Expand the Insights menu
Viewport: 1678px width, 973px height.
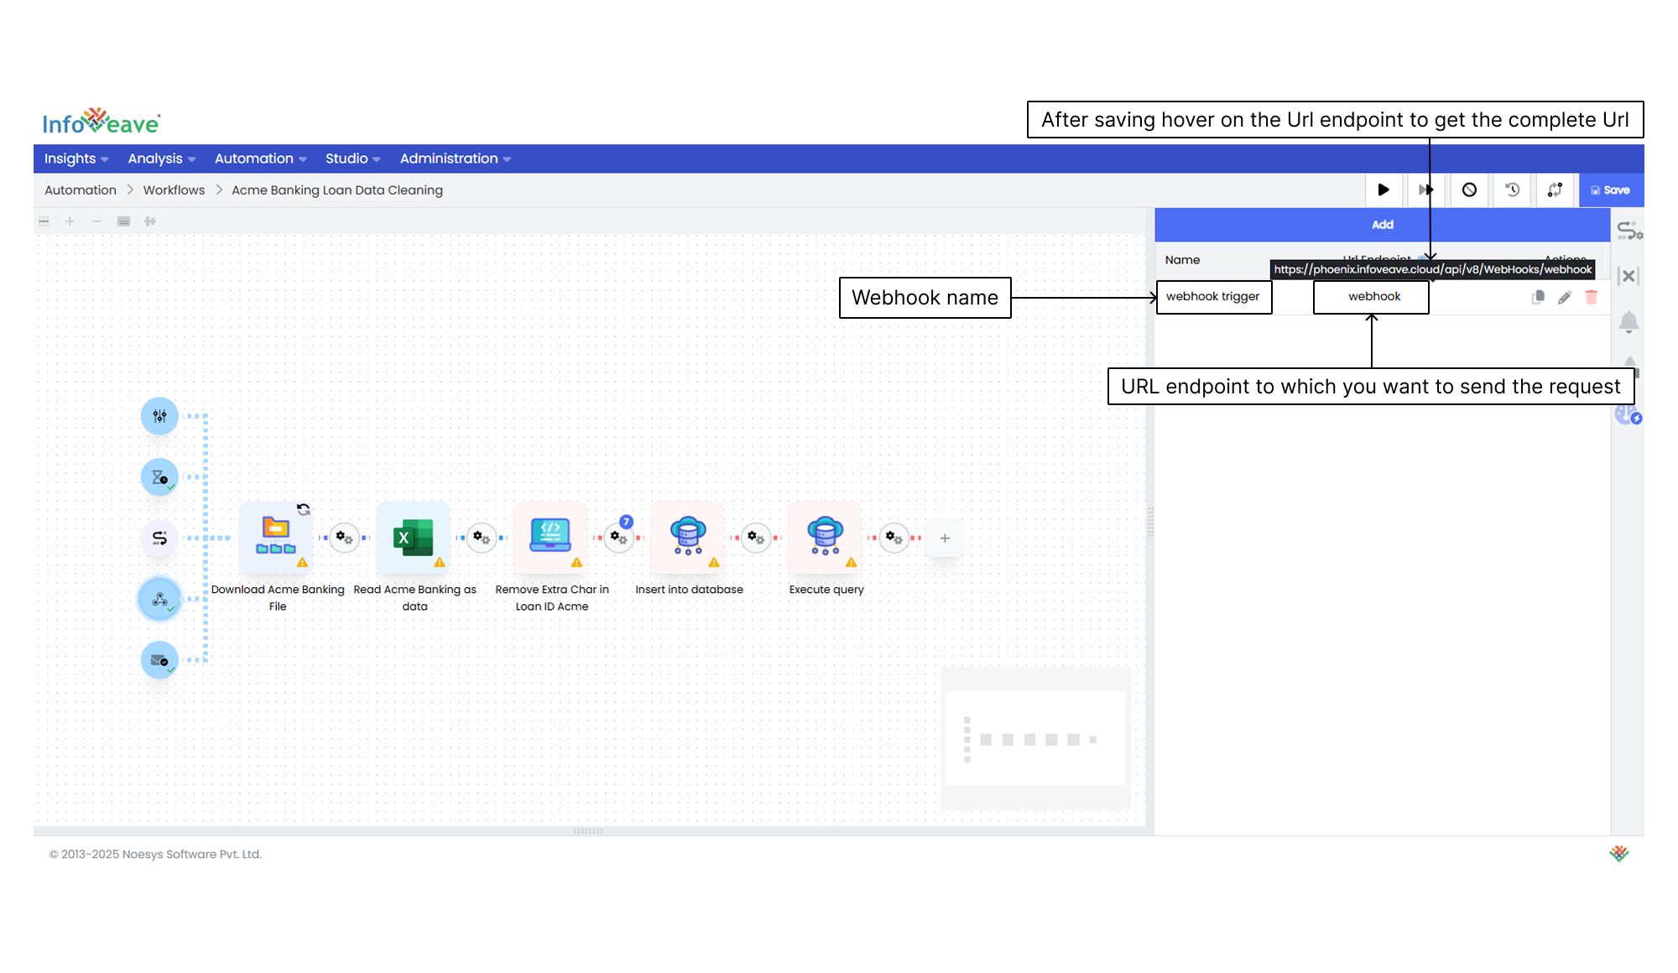pyautogui.click(x=76, y=159)
